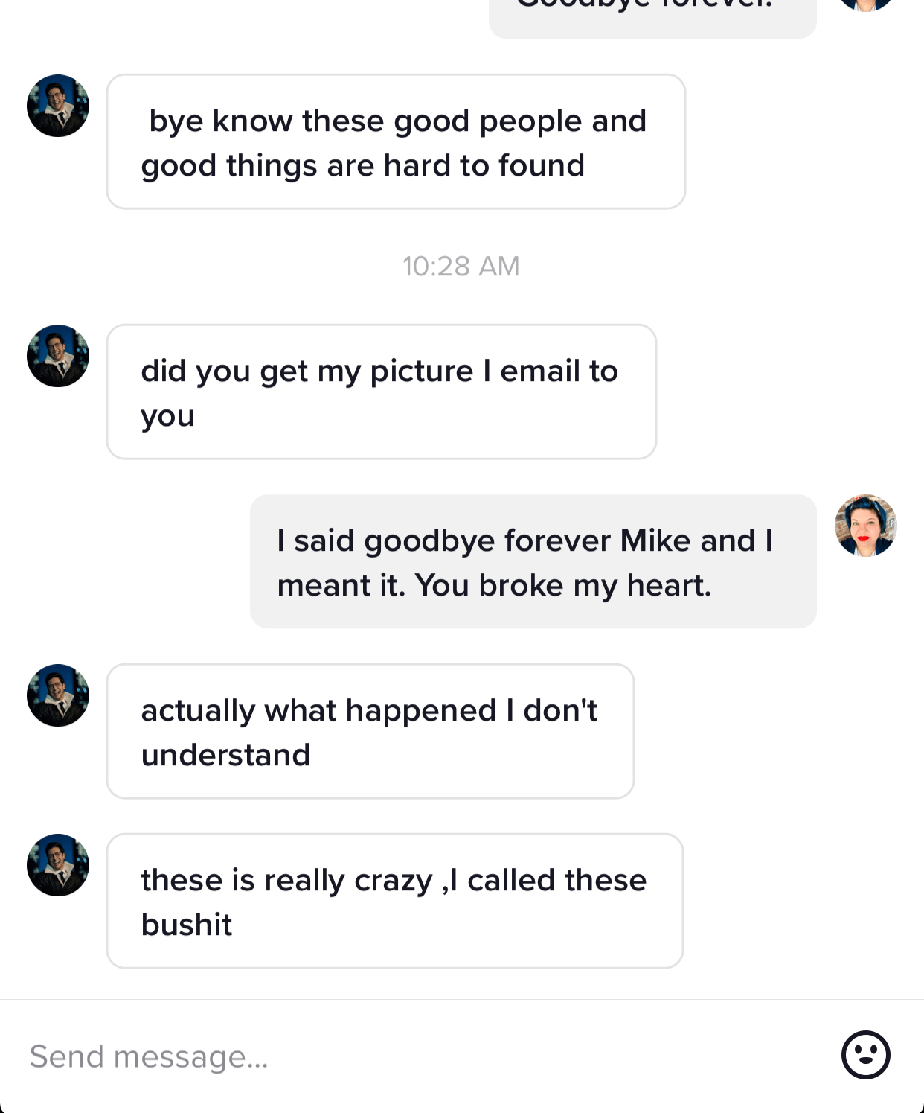Select the word "heart." in the gray reply bubble

pyautogui.click(x=669, y=586)
